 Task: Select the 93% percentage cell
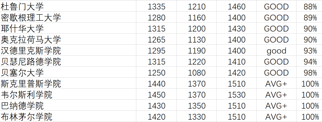click(x=310, y=51)
